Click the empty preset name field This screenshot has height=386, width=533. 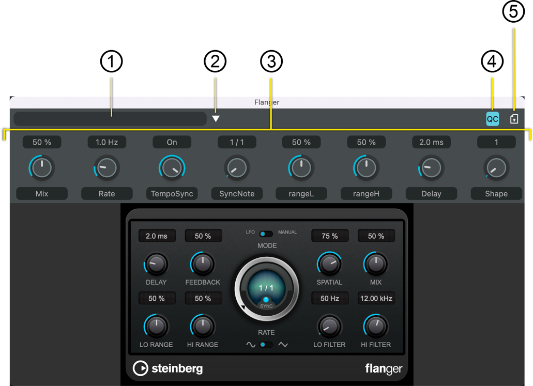[110, 119]
